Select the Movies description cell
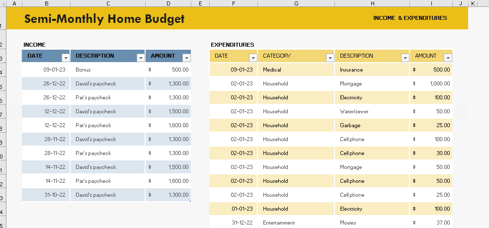The image size is (489, 228). 348,223
